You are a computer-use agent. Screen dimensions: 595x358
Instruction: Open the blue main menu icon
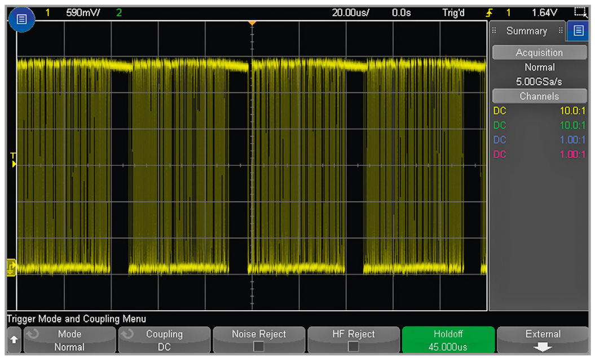[21, 20]
